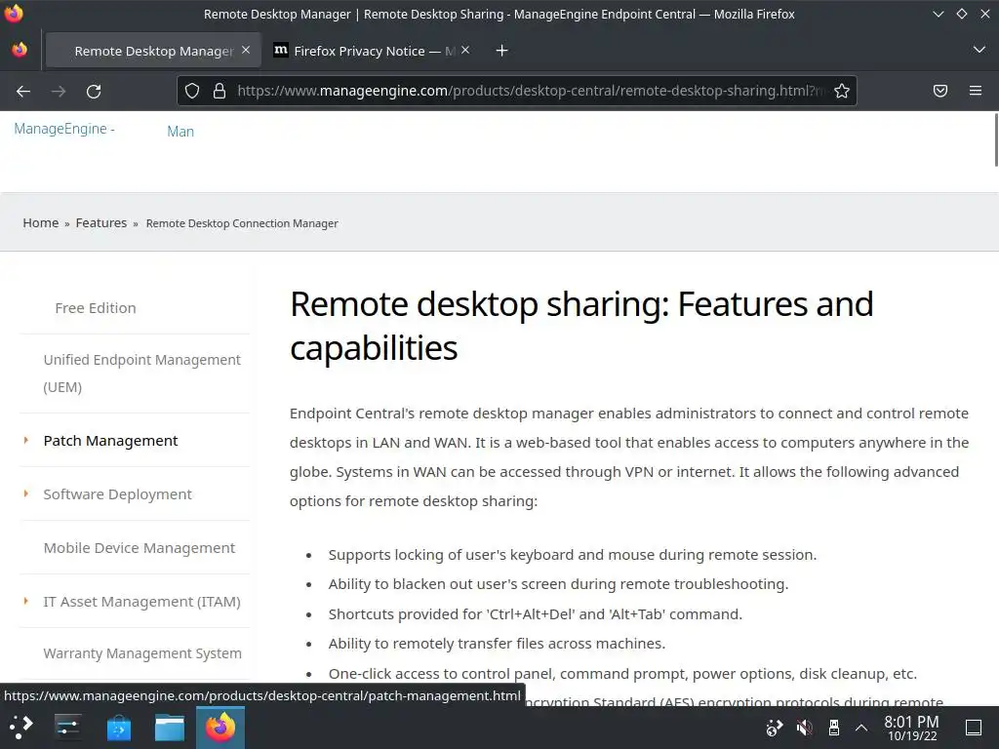999x749 pixels.
Task: Open IT Asset Management (ITAM) link
Action: 142,602
